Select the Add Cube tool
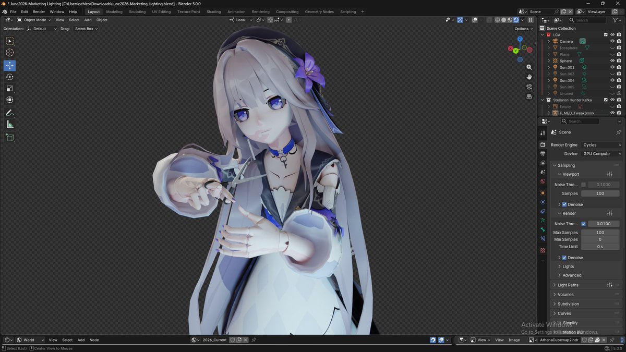Viewport: 626px width, 352px height. (x=9, y=138)
